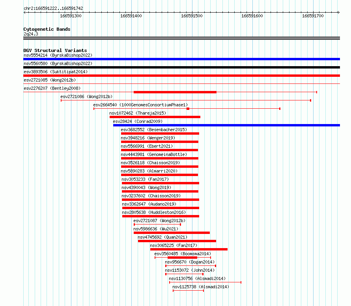Click ruler position 166591300
The height and width of the screenshot is (306, 351).
[71, 16]
